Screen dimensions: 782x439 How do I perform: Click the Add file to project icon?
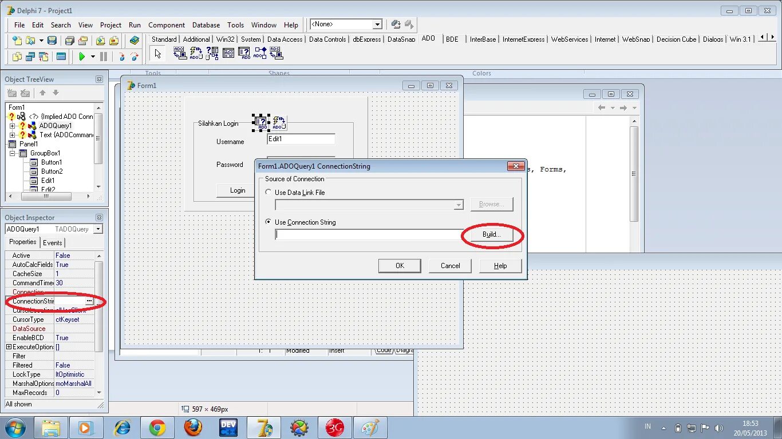click(100, 41)
